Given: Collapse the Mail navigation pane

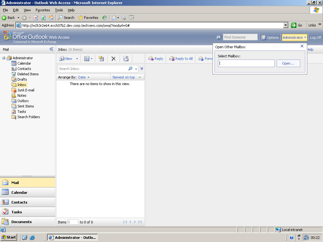Looking at the screenshot, I should (51, 49).
